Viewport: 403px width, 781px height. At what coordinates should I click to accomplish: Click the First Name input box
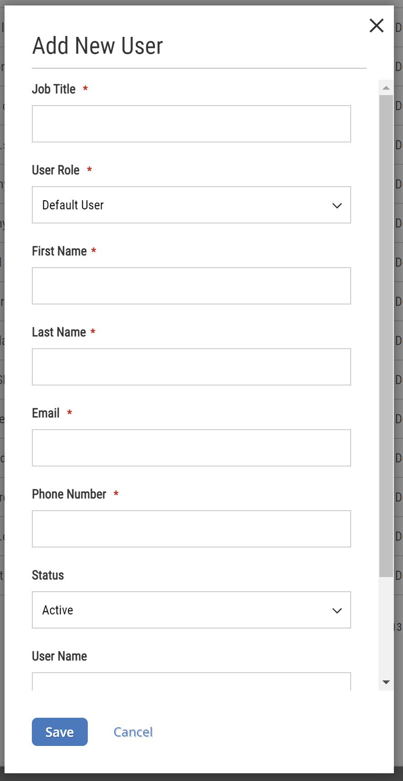[x=191, y=285]
